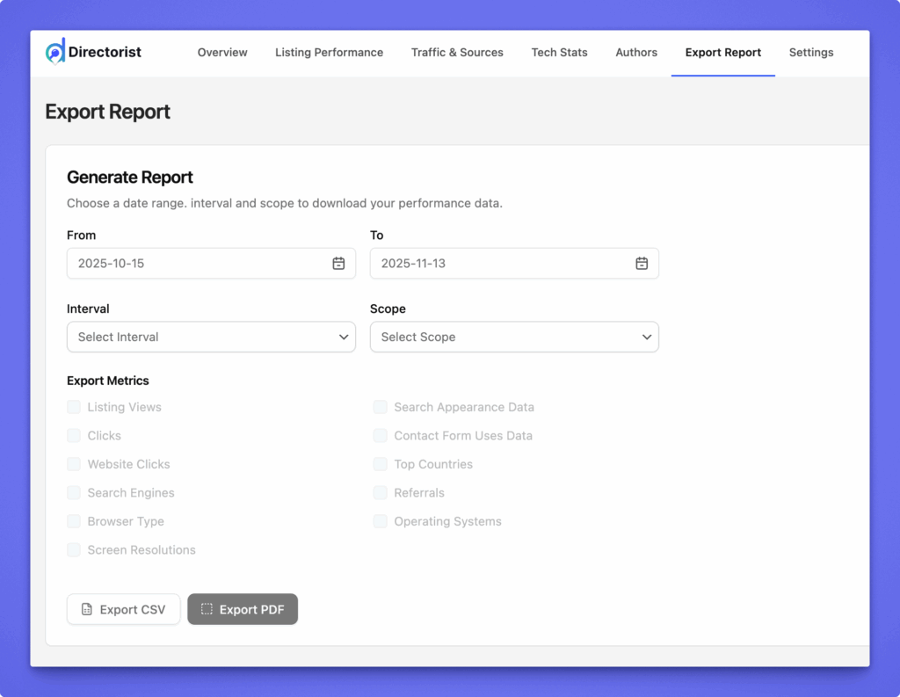
Task: Expand the Select Interval dropdown
Action: (x=211, y=337)
